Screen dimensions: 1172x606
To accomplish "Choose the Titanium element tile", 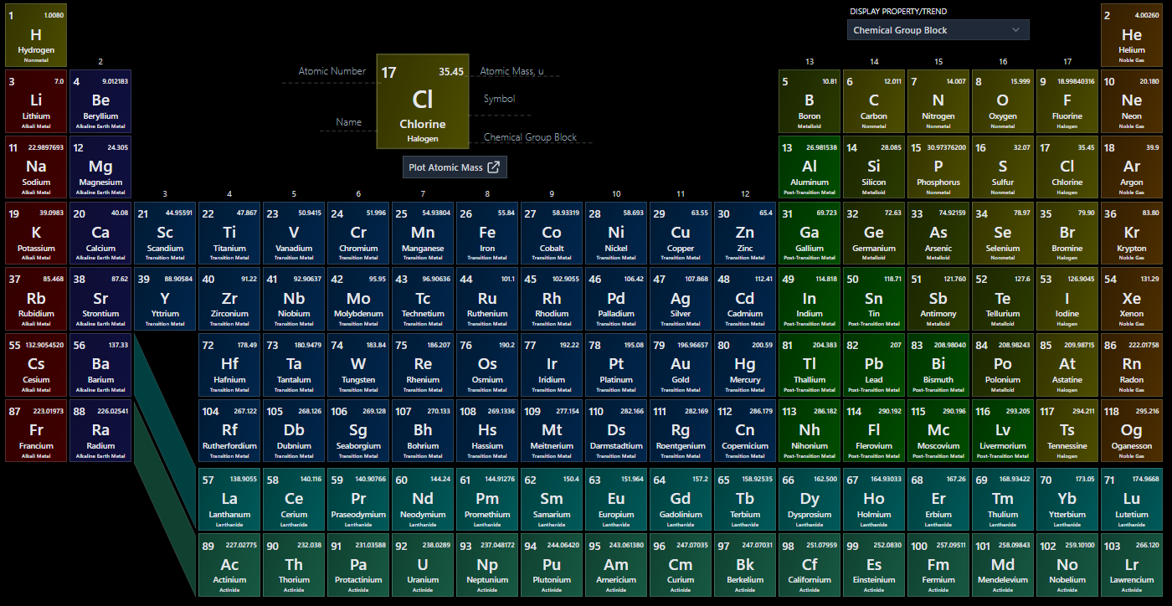I will click(x=229, y=234).
